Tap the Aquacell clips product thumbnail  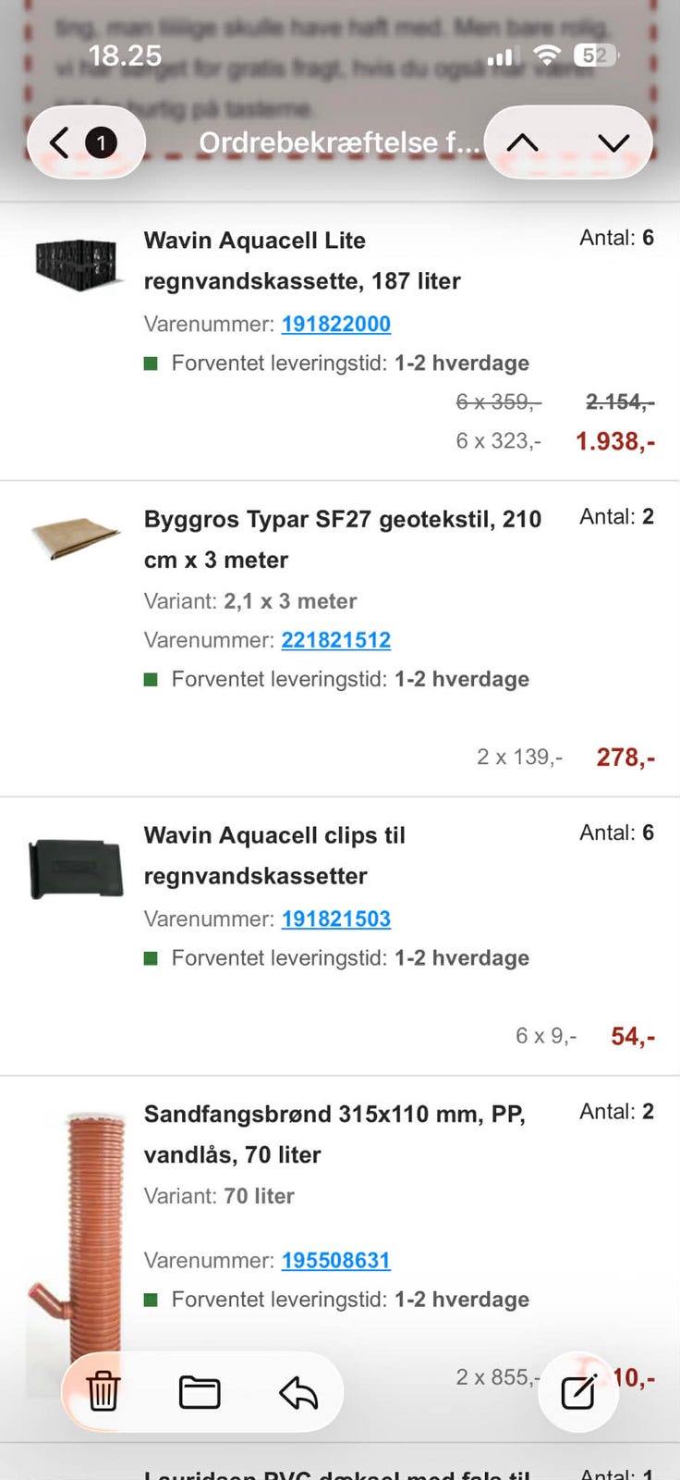77,868
